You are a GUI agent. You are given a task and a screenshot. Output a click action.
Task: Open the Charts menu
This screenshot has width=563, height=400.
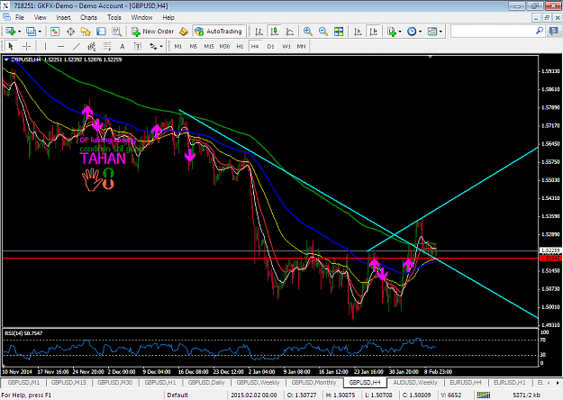88,17
